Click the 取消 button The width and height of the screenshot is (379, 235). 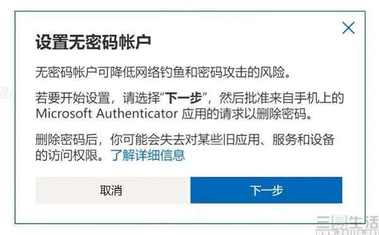pyautogui.click(x=111, y=190)
